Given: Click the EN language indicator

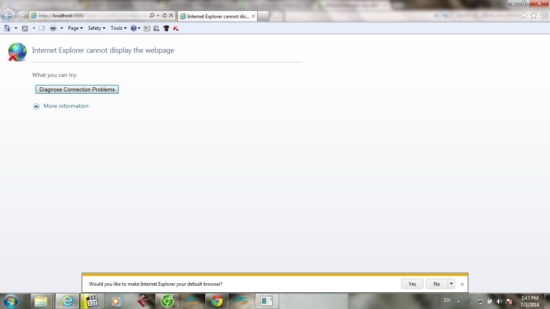Looking at the screenshot, I should tap(447, 301).
